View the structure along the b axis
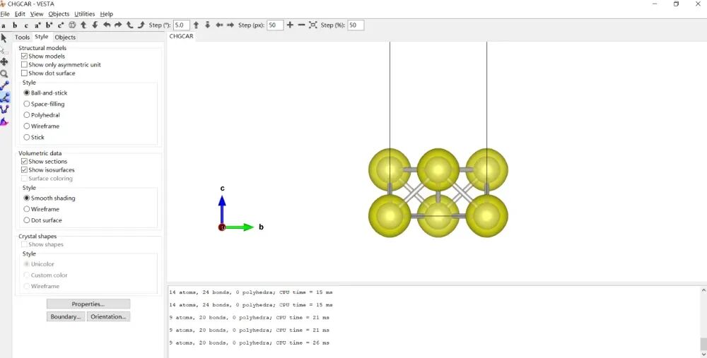Image resolution: width=707 pixels, height=358 pixels. pyautogui.click(x=15, y=25)
